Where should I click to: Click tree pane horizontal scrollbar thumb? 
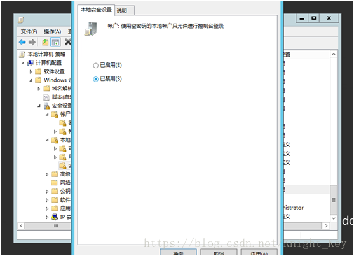click(x=48, y=225)
